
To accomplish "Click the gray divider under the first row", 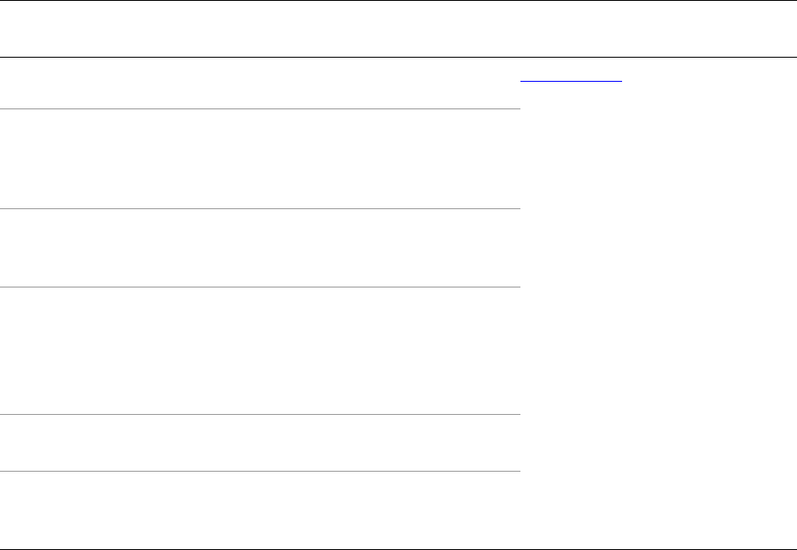I will [x=258, y=108].
